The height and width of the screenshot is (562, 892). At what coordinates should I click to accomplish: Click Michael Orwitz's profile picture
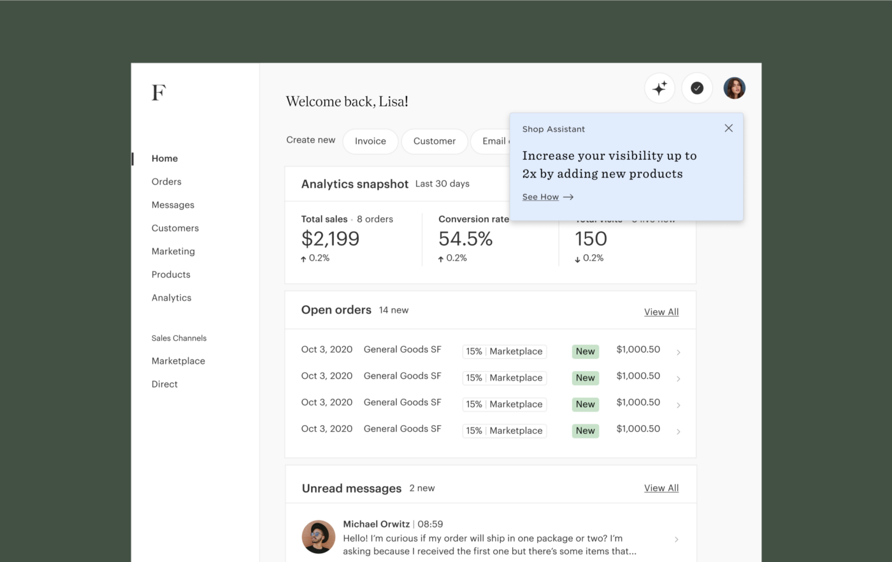[x=318, y=537]
